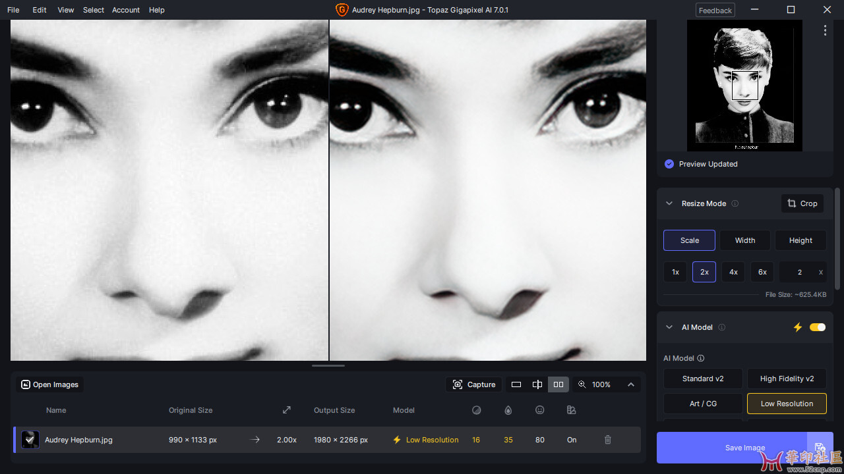844x474 pixels.
Task: Select Art / CG AI model
Action: pyautogui.click(x=703, y=404)
